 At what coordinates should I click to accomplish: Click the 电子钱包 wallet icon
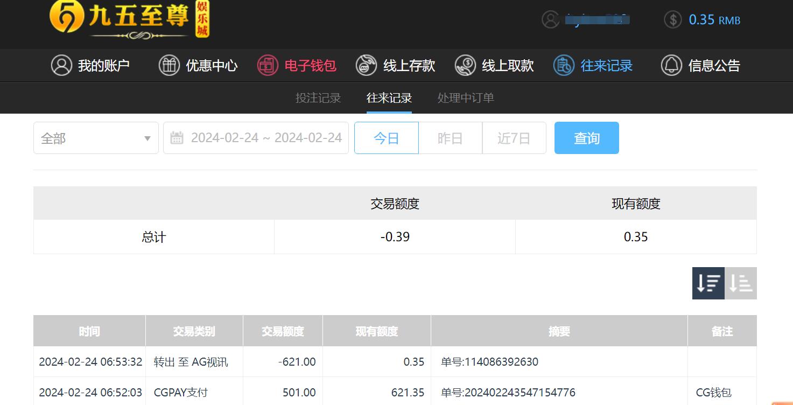268,66
